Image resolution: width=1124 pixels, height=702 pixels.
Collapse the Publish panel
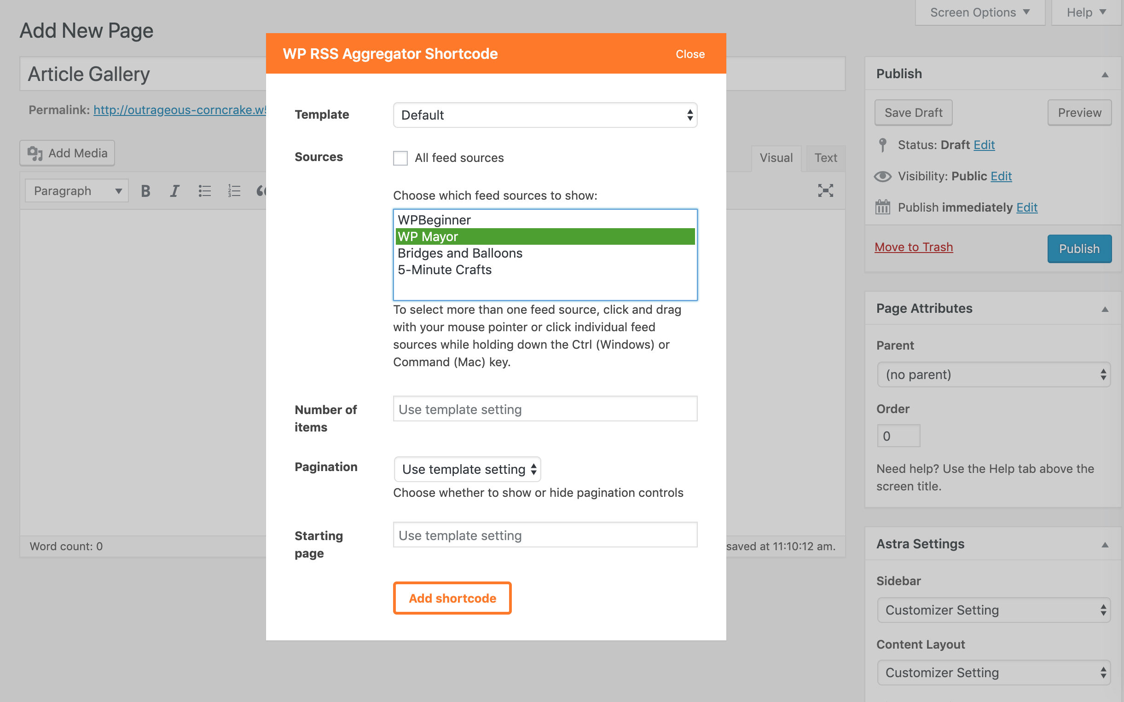1105,75
